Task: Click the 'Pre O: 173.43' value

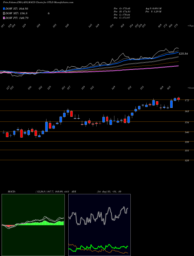Action: (122, 9)
